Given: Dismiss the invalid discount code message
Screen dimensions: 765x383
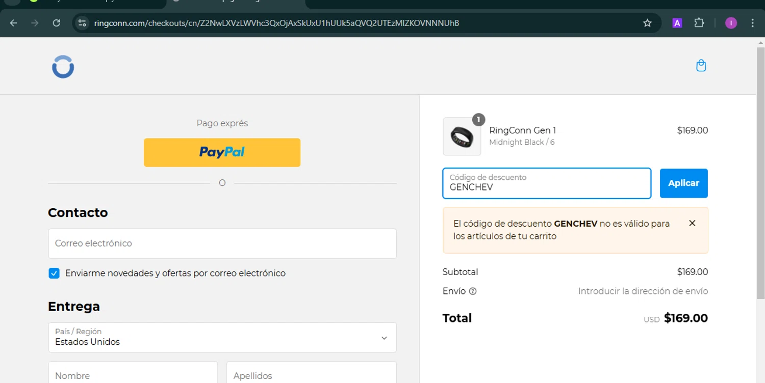Looking at the screenshot, I should point(692,223).
